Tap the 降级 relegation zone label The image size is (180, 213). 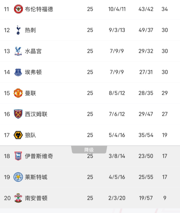pos(89,150)
